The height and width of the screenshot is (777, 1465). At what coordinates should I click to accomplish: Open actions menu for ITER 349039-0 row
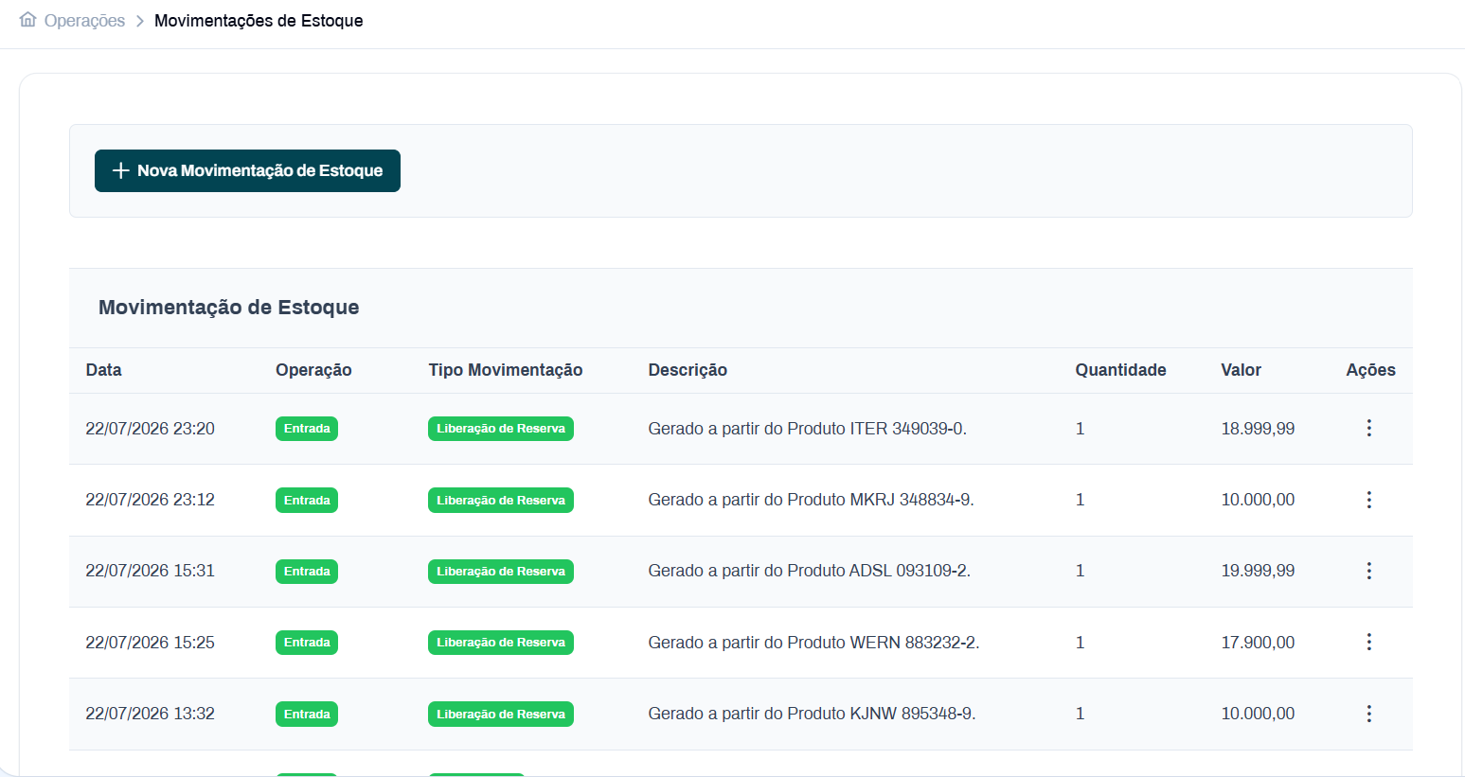click(x=1368, y=428)
